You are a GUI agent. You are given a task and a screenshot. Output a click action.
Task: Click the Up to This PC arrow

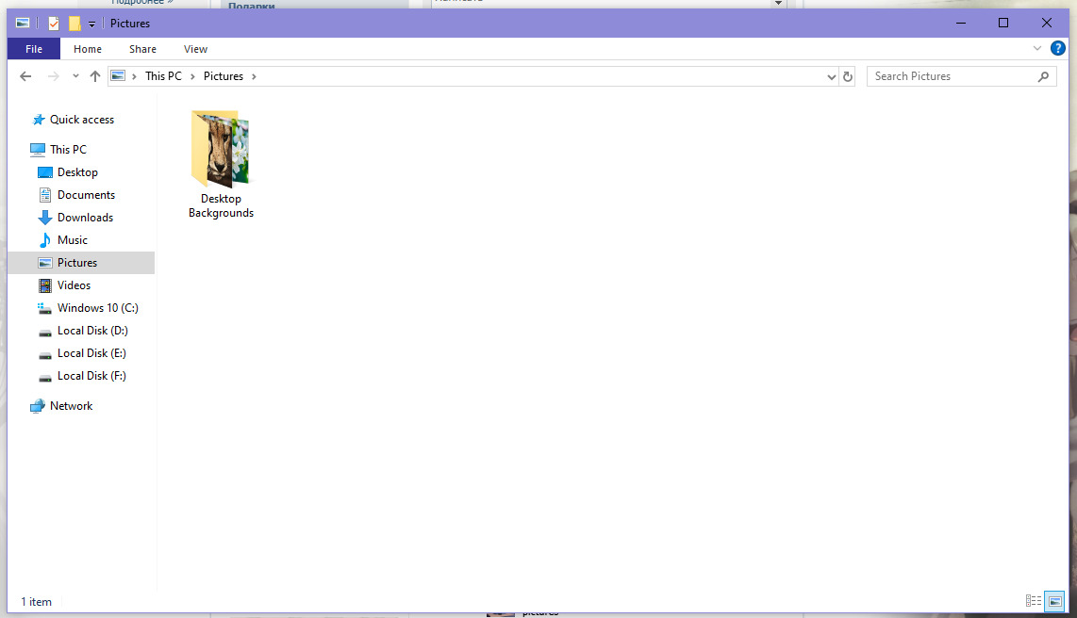coord(95,76)
